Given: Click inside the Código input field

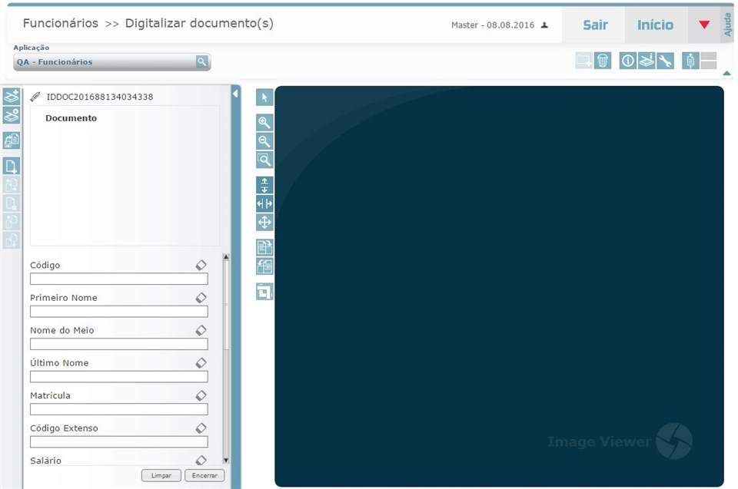Looking at the screenshot, I should pyautogui.click(x=118, y=279).
